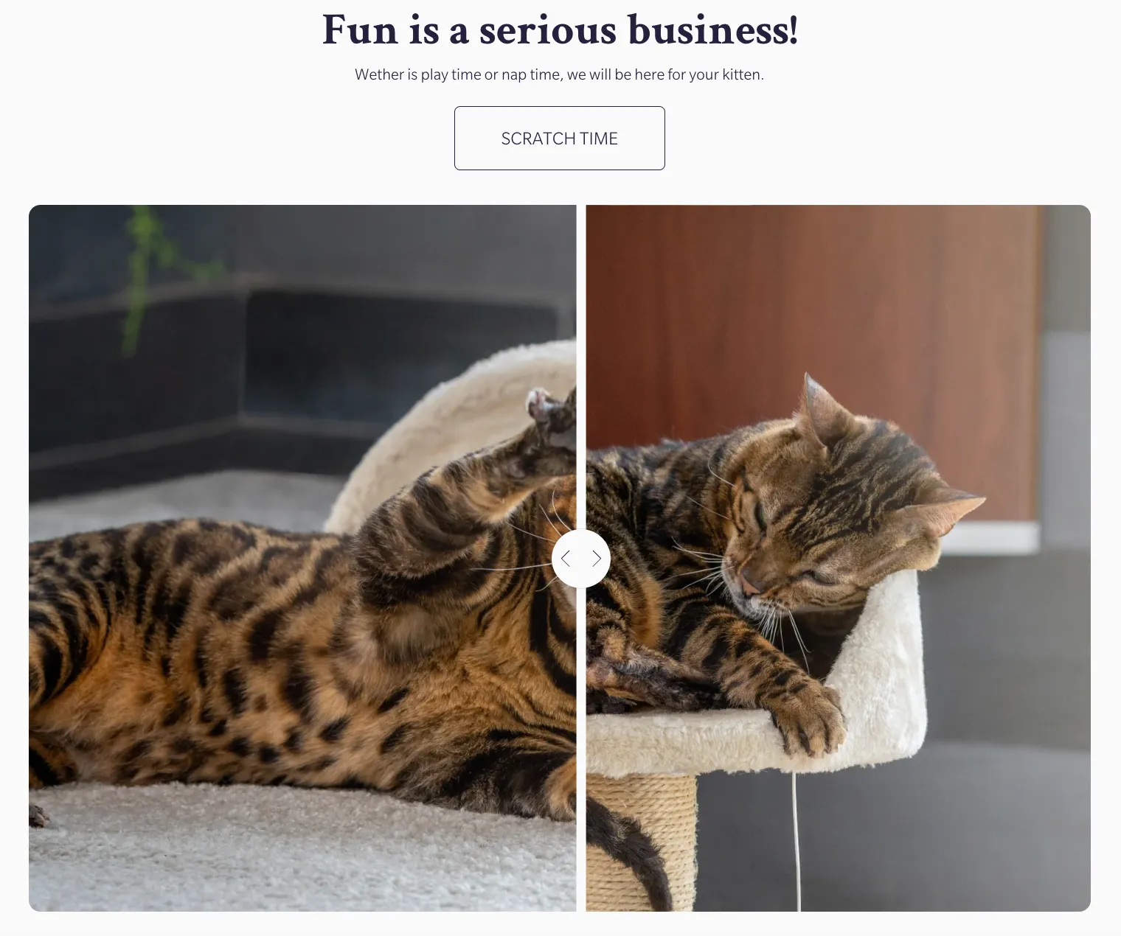Click the white cord hanging below the perch
This screenshot has height=936, width=1121.
click(796, 840)
